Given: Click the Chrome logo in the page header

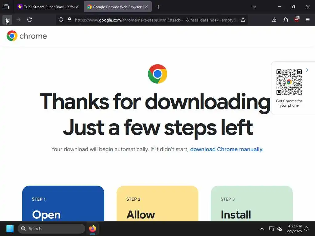Looking at the screenshot, I should coord(27,36).
